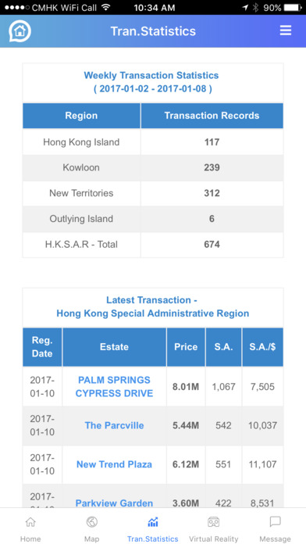
Task: Tap the Weekly Transaction Statistics title
Action: coord(151,75)
